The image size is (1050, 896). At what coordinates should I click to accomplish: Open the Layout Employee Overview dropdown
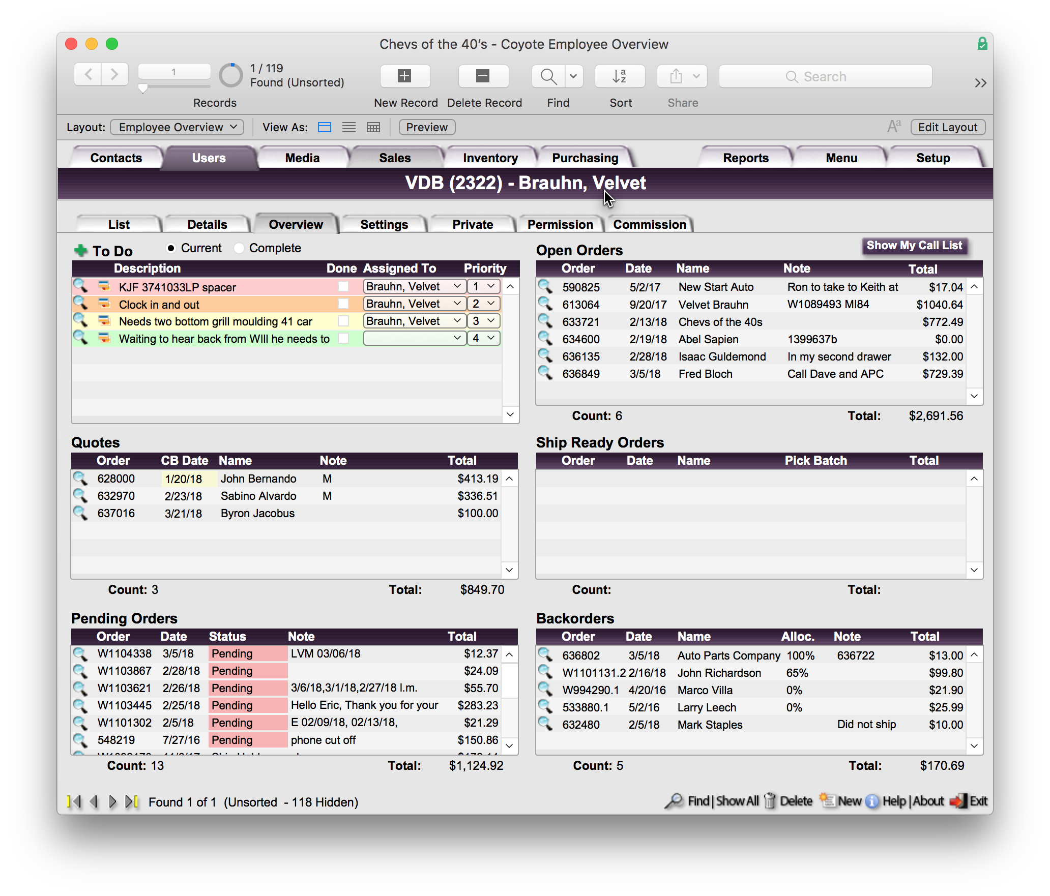[x=177, y=127]
